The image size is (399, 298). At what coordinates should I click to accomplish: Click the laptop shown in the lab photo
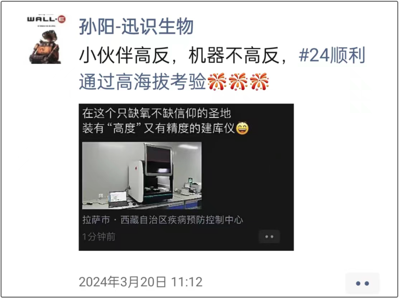[118, 199]
